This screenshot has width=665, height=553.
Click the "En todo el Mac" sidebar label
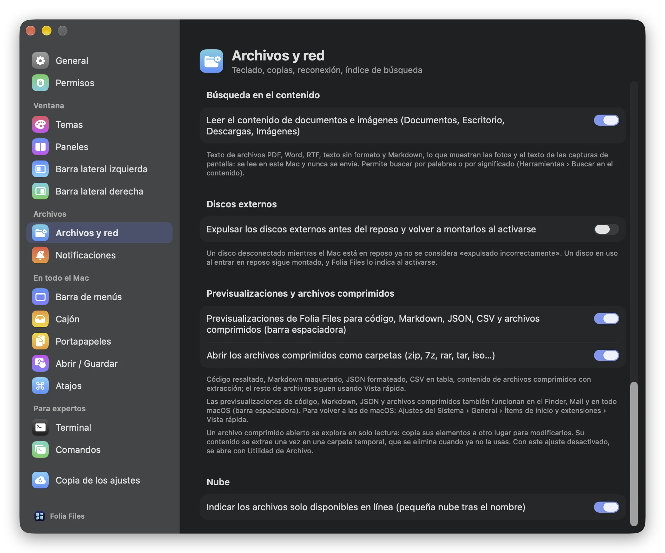point(61,278)
